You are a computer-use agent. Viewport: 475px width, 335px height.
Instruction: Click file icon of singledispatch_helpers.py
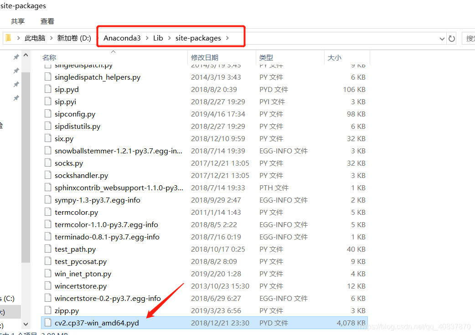point(48,77)
